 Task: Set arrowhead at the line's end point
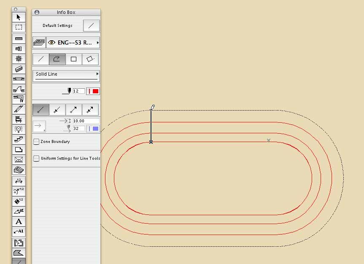[73, 110]
